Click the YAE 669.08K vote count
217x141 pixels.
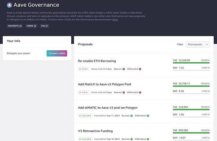[x=180, y=130]
